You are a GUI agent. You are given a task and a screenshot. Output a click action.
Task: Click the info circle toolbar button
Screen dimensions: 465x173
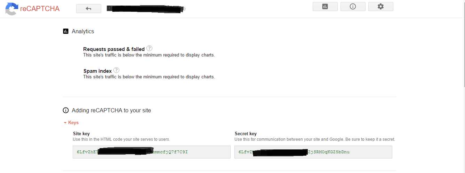pyautogui.click(x=353, y=7)
